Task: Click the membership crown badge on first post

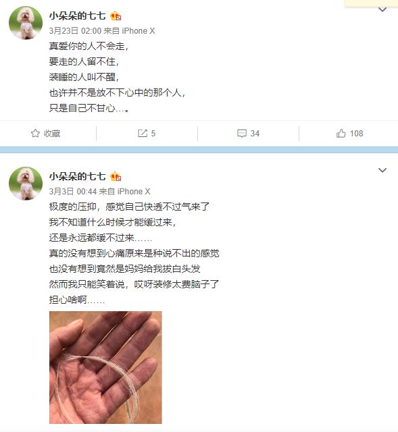Action: pyautogui.click(x=116, y=16)
